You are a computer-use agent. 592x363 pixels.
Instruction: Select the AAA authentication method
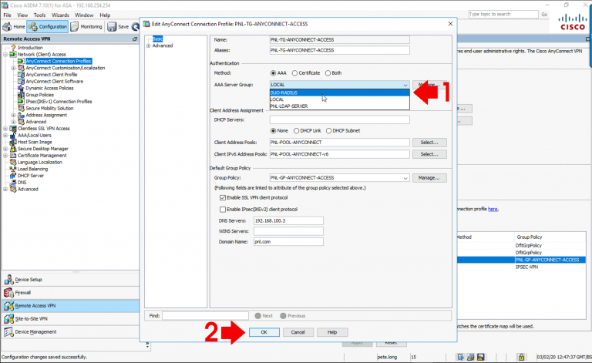(x=273, y=73)
